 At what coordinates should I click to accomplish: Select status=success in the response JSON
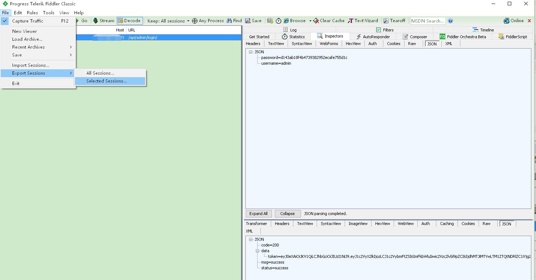(x=274, y=268)
